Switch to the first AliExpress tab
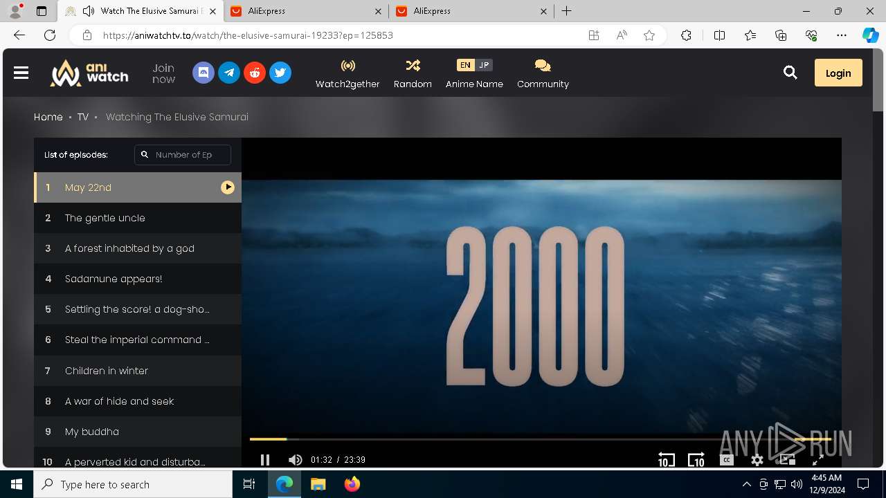886x498 pixels. 305,11
